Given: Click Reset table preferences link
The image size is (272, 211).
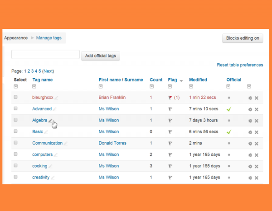Looking at the screenshot, I should pos(239,65).
